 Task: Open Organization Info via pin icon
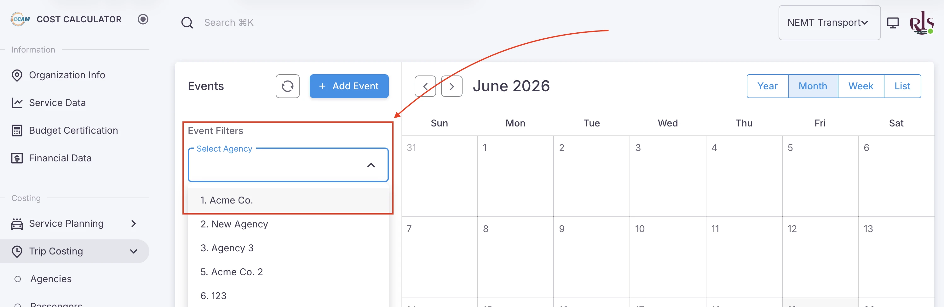[x=17, y=75]
